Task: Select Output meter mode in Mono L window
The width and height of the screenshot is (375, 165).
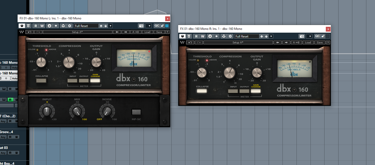Action: [x=84, y=81]
